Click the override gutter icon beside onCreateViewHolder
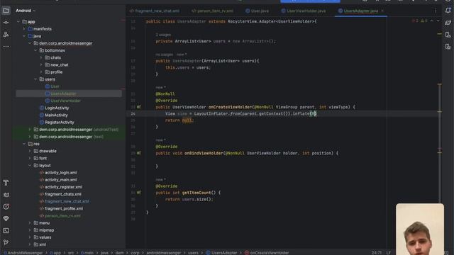 point(139,107)
